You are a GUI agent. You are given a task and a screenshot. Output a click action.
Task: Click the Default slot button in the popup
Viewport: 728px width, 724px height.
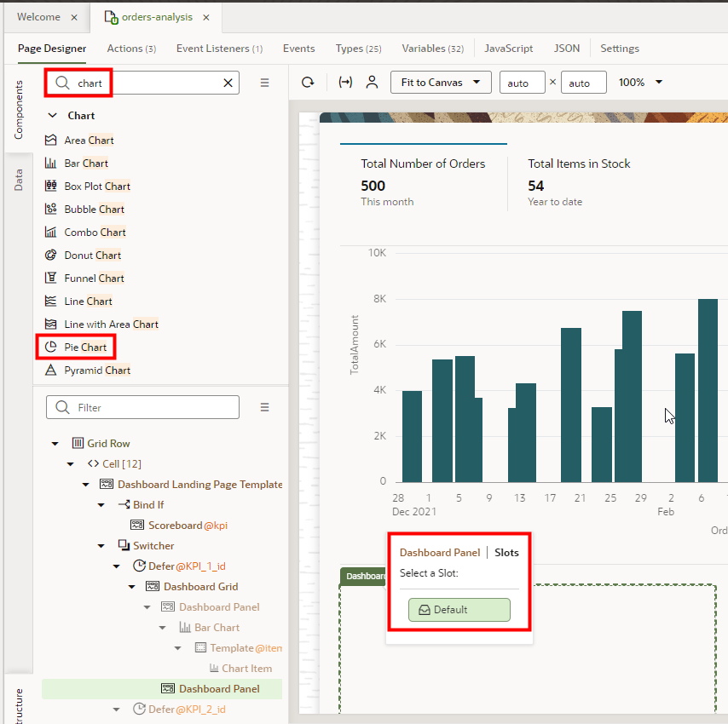[459, 610]
